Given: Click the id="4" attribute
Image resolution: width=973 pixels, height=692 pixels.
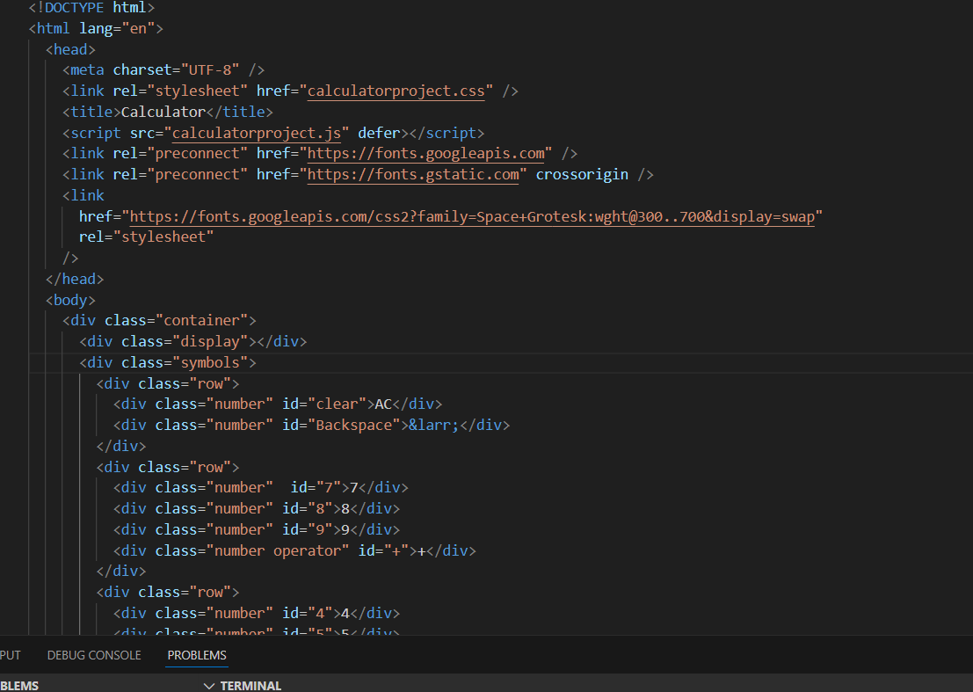Looking at the screenshot, I should pyautogui.click(x=307, y=613).
